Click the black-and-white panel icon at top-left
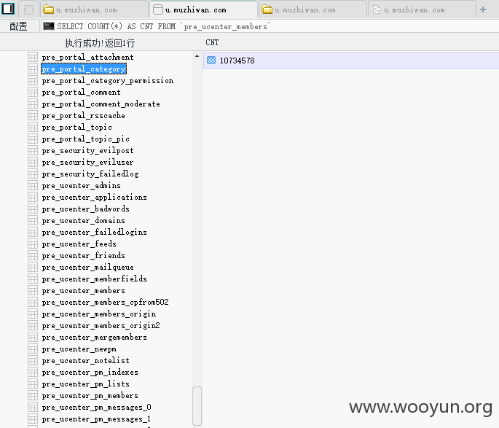The width and height of the screenshot is (499, 428). [x=8, y=9]
